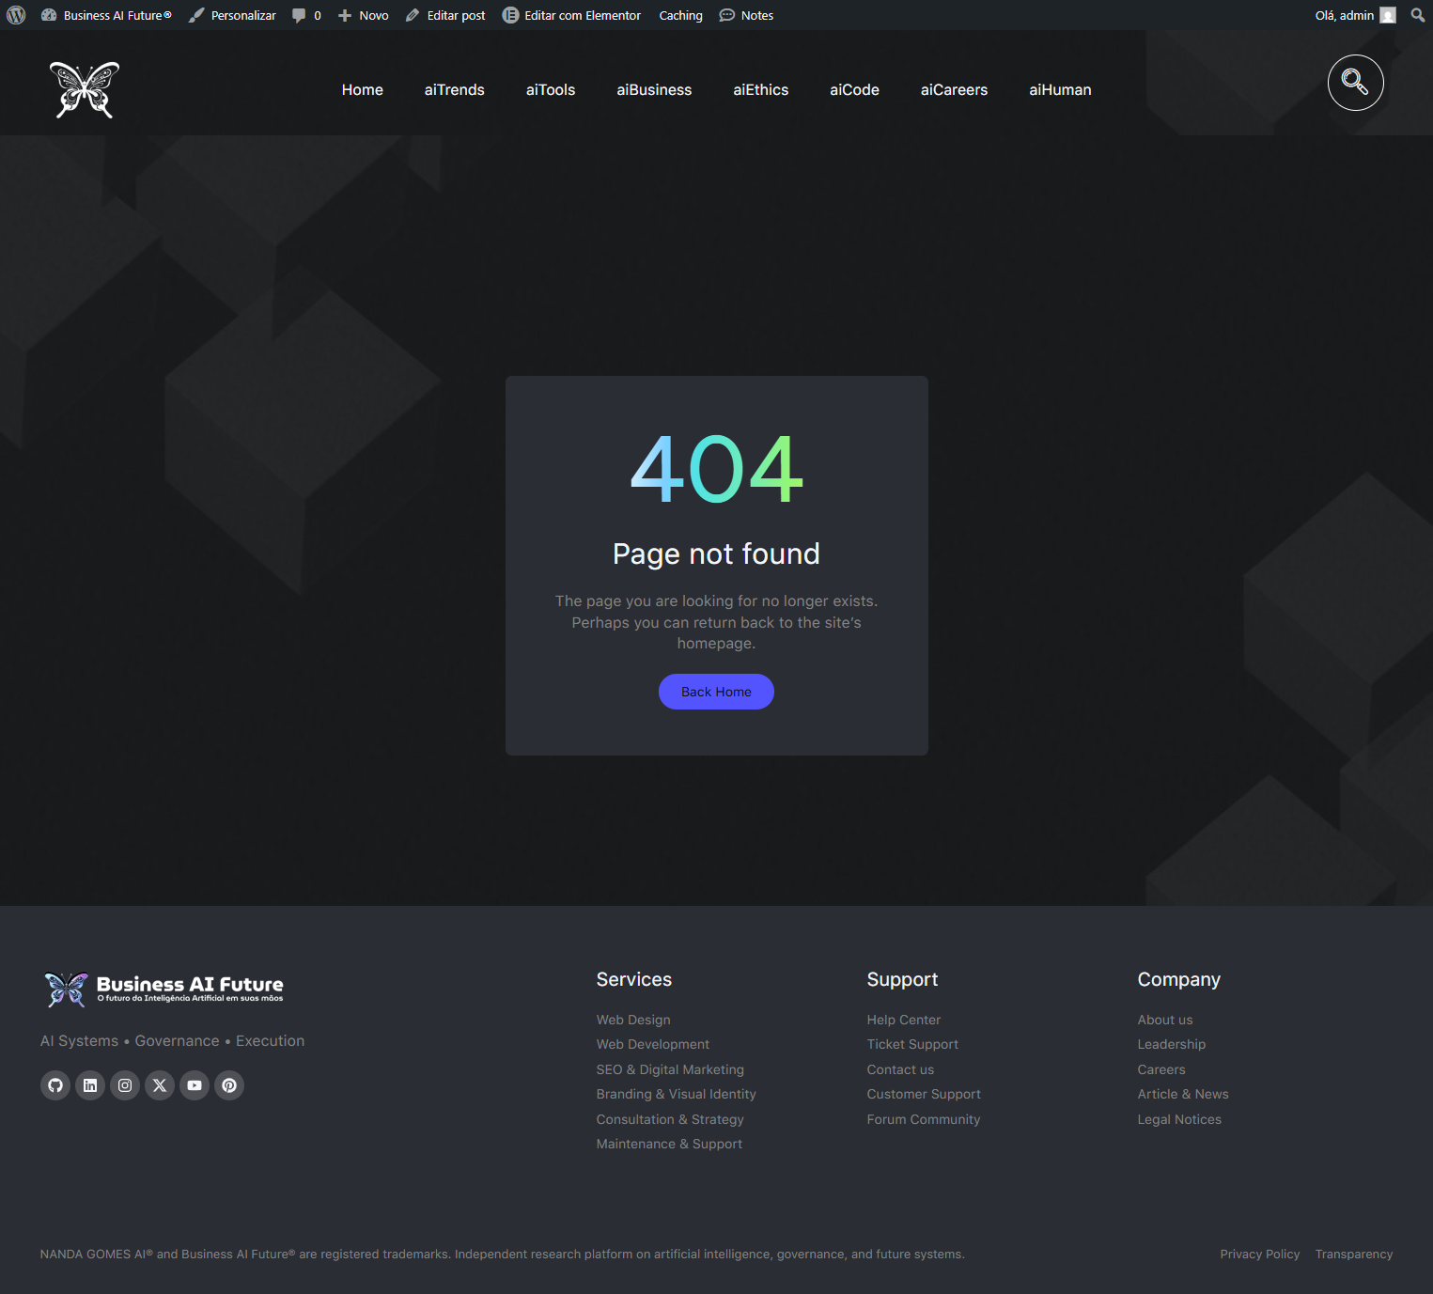The width and height of the screenshot is (1433, 1294).
Task: Open Help Center link
Action: click(904, 1020)
